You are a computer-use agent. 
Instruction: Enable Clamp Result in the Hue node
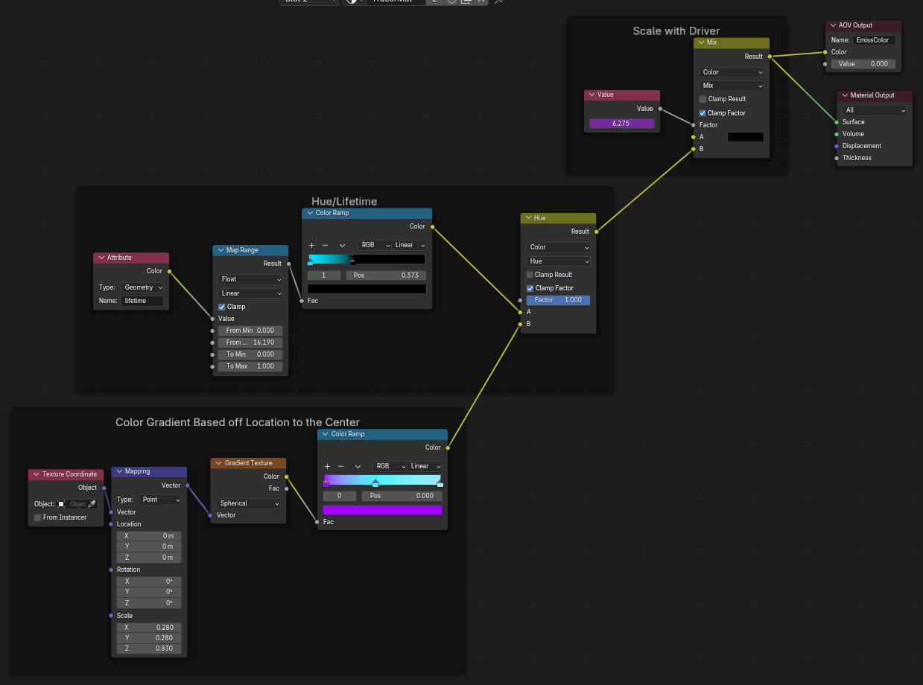530,275
